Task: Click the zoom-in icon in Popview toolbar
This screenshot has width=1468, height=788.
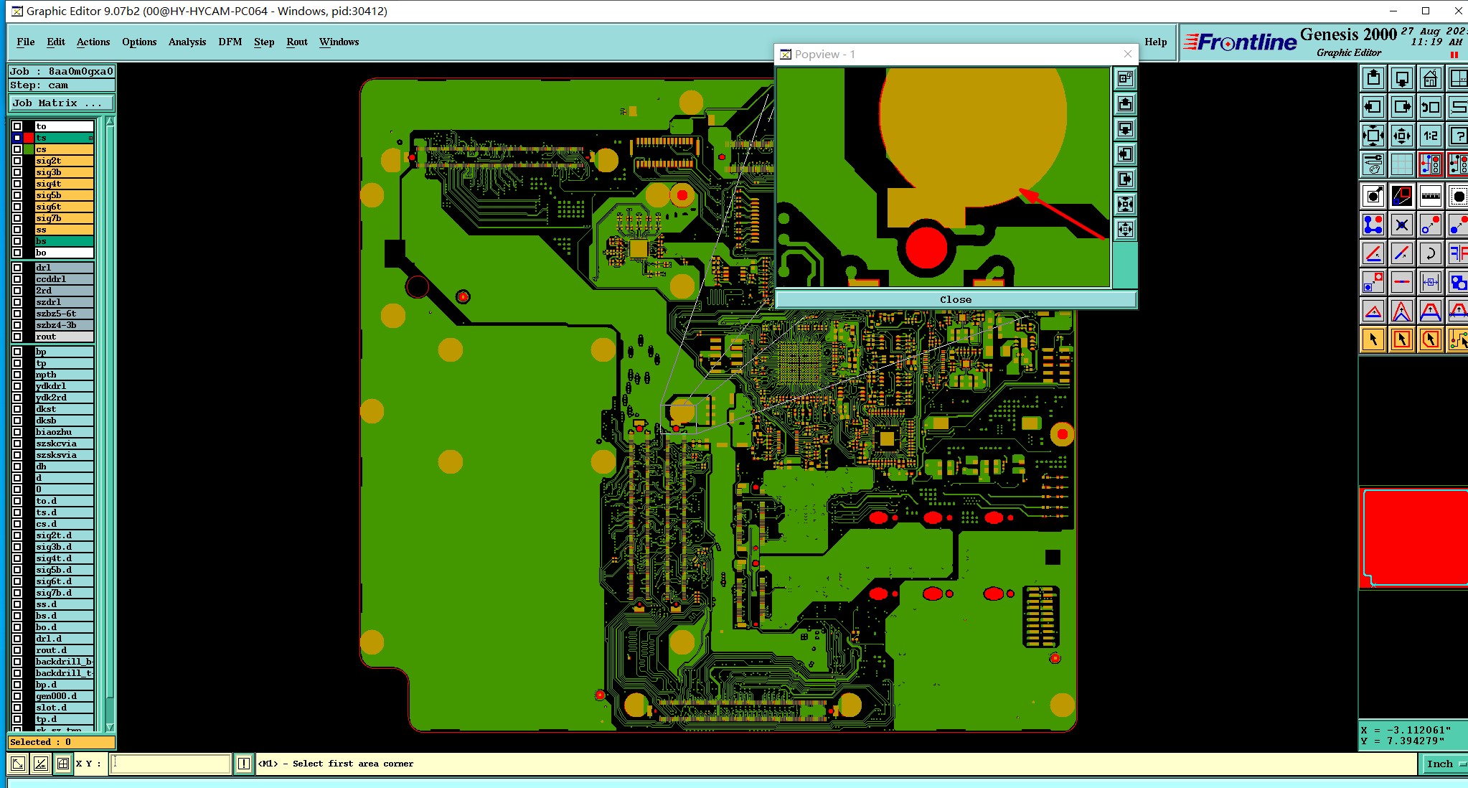Action: tap(1125, 205)
